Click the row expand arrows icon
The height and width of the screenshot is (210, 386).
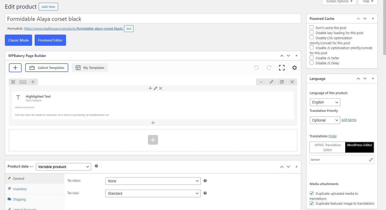coord(13,82)
